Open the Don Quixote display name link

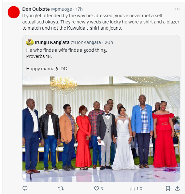pyautogui.click(x=36, y=9)
